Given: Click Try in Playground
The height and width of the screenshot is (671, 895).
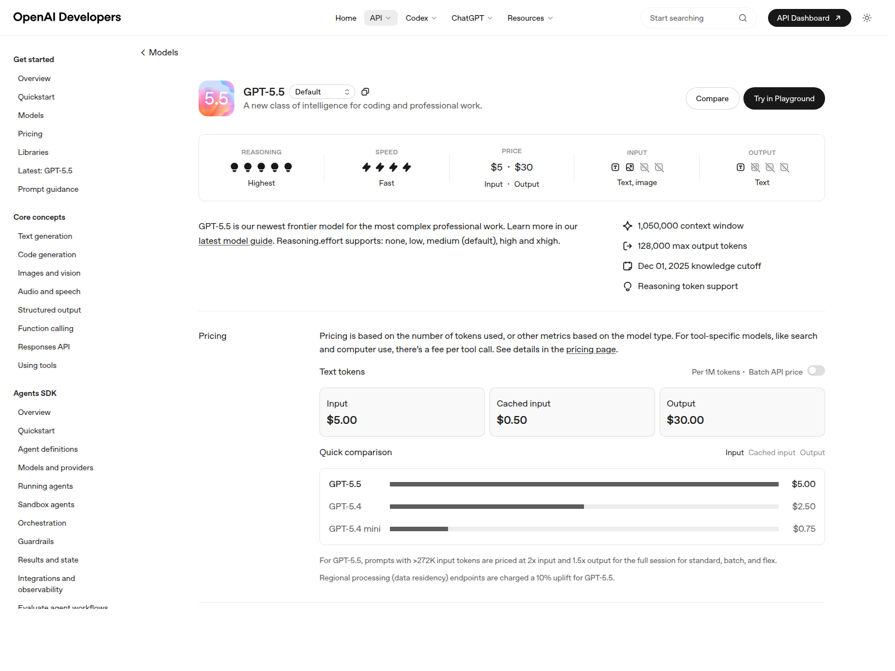Looking at the screenshot, I should tap(784, 98).
